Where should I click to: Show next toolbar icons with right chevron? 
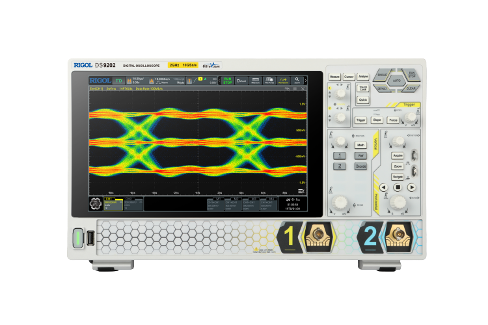[x=306, y=81]
